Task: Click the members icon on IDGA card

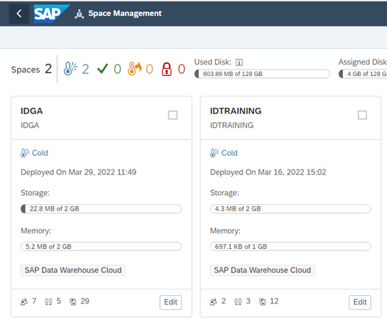Action: [x=24, y=301]
